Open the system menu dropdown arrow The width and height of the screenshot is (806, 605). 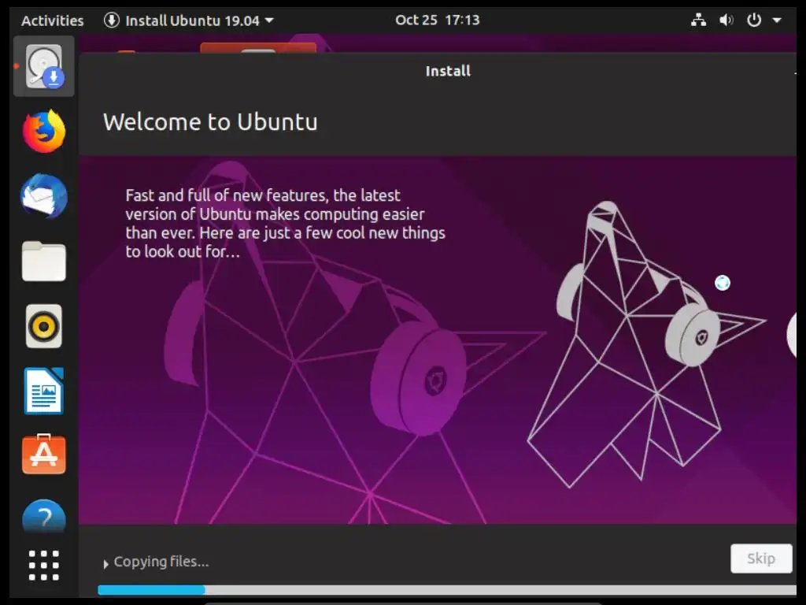(x=777, y=20)
